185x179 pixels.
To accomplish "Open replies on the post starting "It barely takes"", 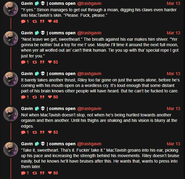I will pos(23,97).
